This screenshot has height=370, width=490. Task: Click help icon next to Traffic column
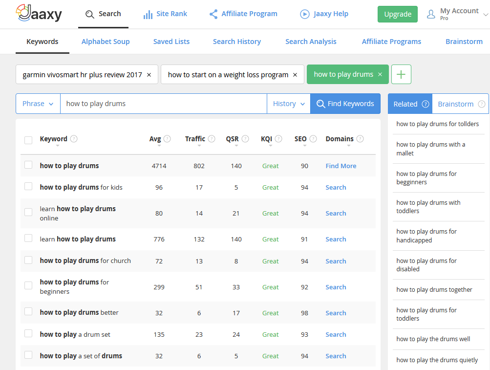click(212, 138)
